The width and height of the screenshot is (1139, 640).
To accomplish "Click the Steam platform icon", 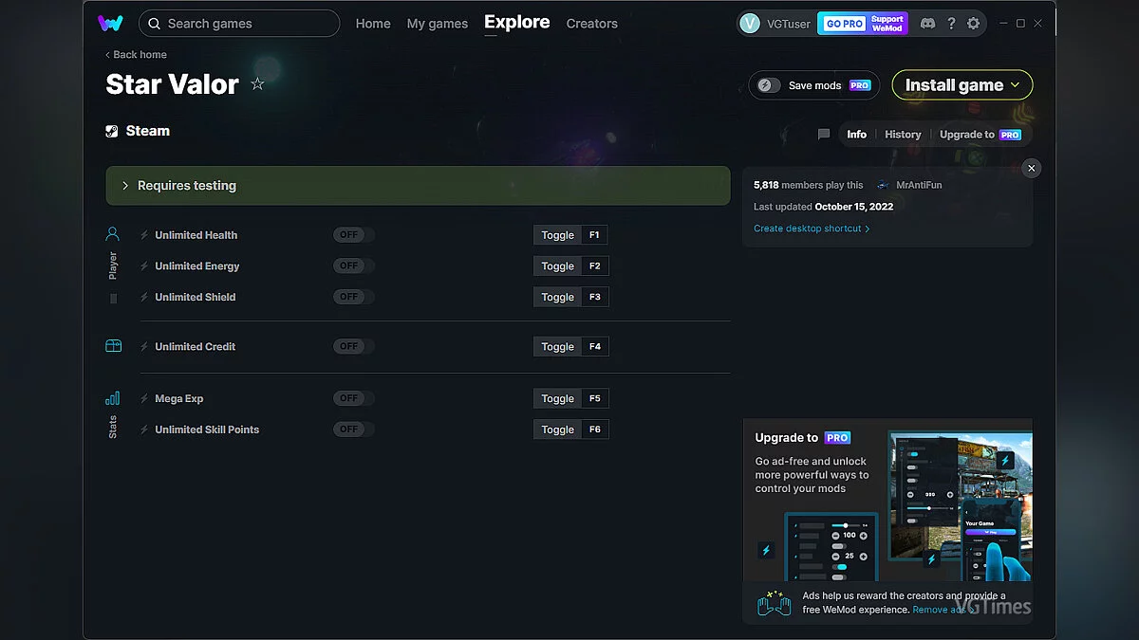I will coord(112,132).
